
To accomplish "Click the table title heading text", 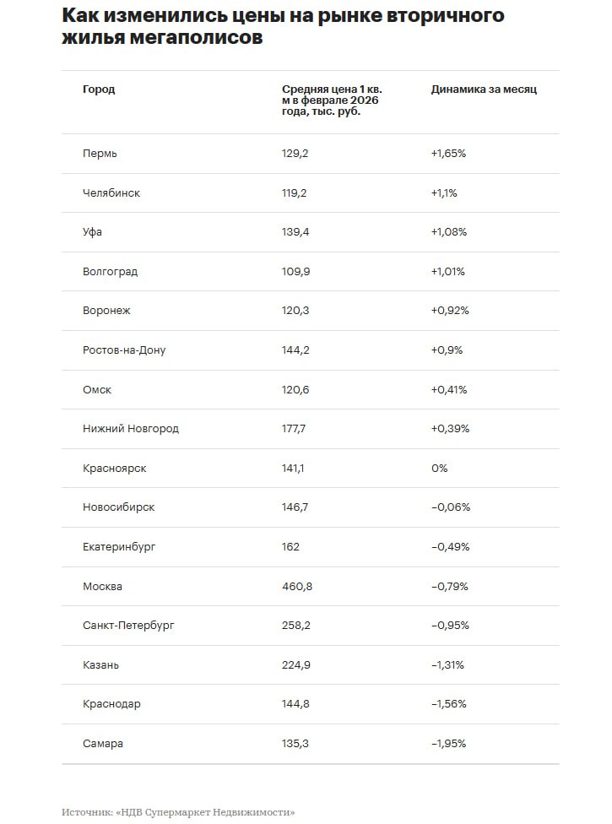I will click(x=283, y=27).
